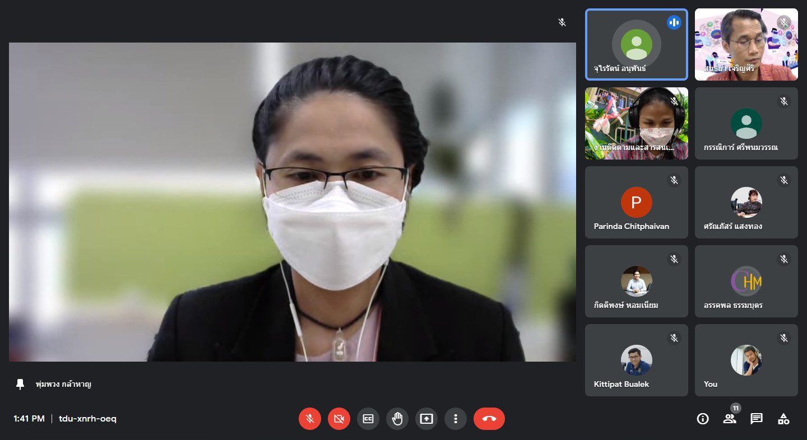Leave the call with the red hang-up button
Viewport: 807px width, 440px height.
click(x=489, y=419)
